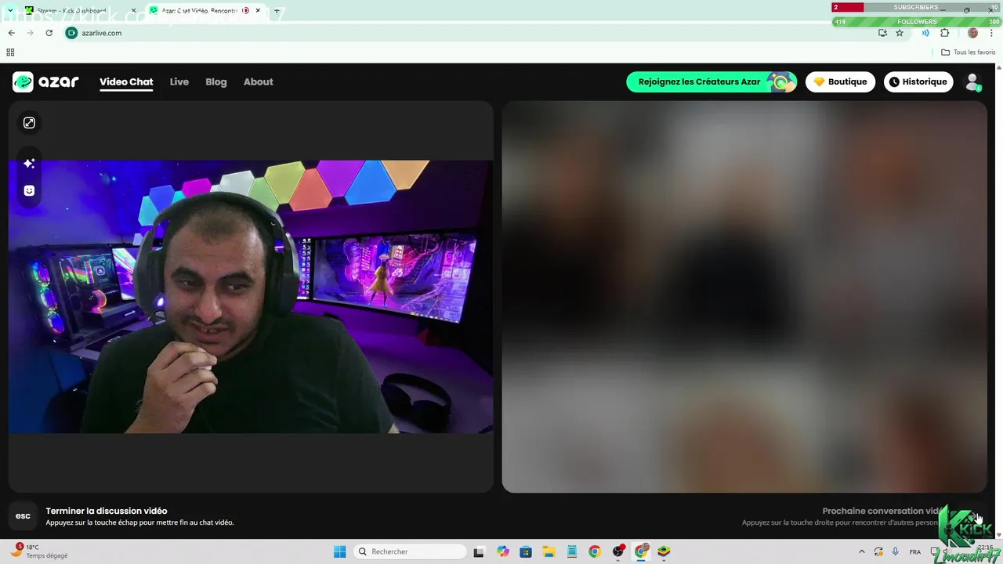This screenshot has width=1003, height=564.
Task: Show hidden system tray icons
Action: point(862,551)
